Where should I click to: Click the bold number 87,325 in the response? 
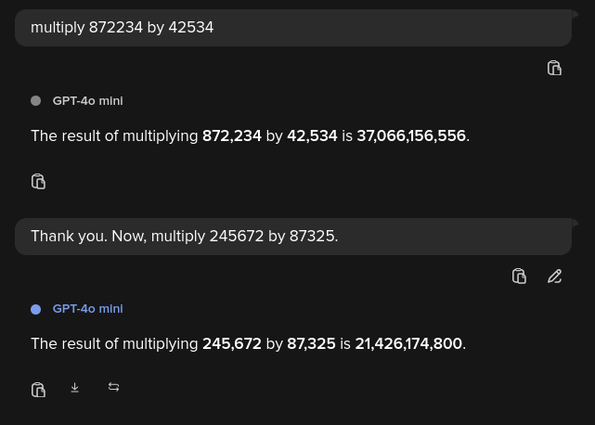point(311,344)
